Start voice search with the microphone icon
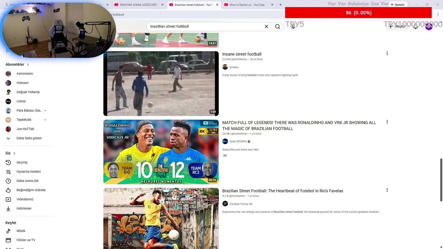The height and width of the screenshot is (249, 443). (x=293, y=26)
